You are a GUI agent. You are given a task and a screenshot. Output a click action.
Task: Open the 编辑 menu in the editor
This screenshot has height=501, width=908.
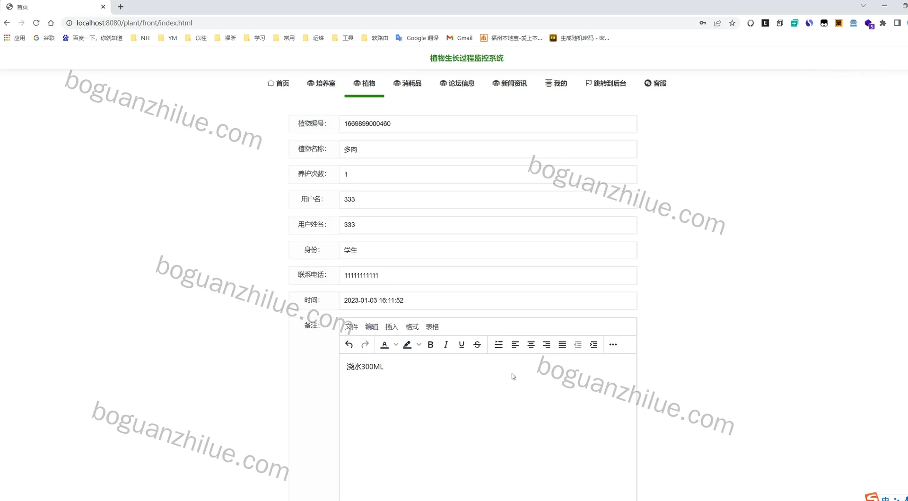(372, 327)
